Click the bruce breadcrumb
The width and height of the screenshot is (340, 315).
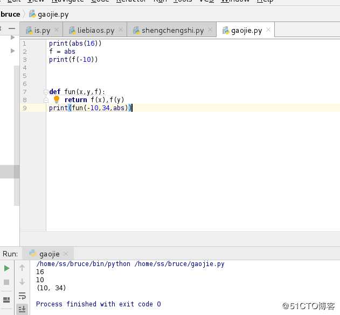(x=10, y=15)
